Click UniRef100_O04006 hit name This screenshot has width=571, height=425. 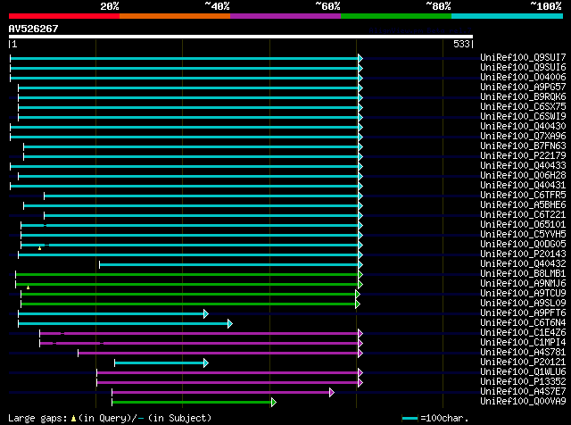click(523, 77)
